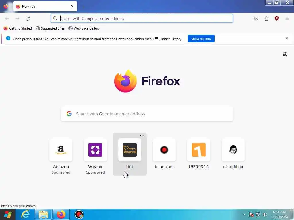294x220 pixels.
Task: Focus the address bar search field
Action: [142, 19]
